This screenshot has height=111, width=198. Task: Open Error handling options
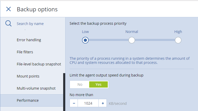coord(29,40)
